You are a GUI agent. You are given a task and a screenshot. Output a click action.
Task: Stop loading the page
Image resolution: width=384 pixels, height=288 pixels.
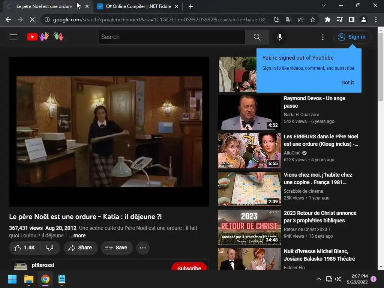(32, 19)
